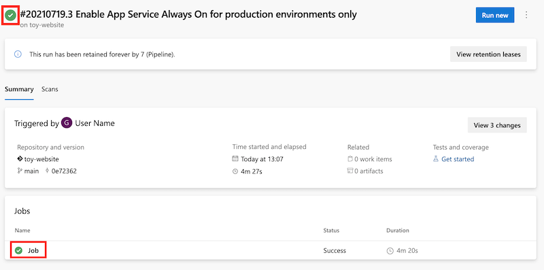Click the clock icon beside 4m 20s duration
The height and width of the screenshot is (270, 544).
pyautogui.click(x=390, y=250)
